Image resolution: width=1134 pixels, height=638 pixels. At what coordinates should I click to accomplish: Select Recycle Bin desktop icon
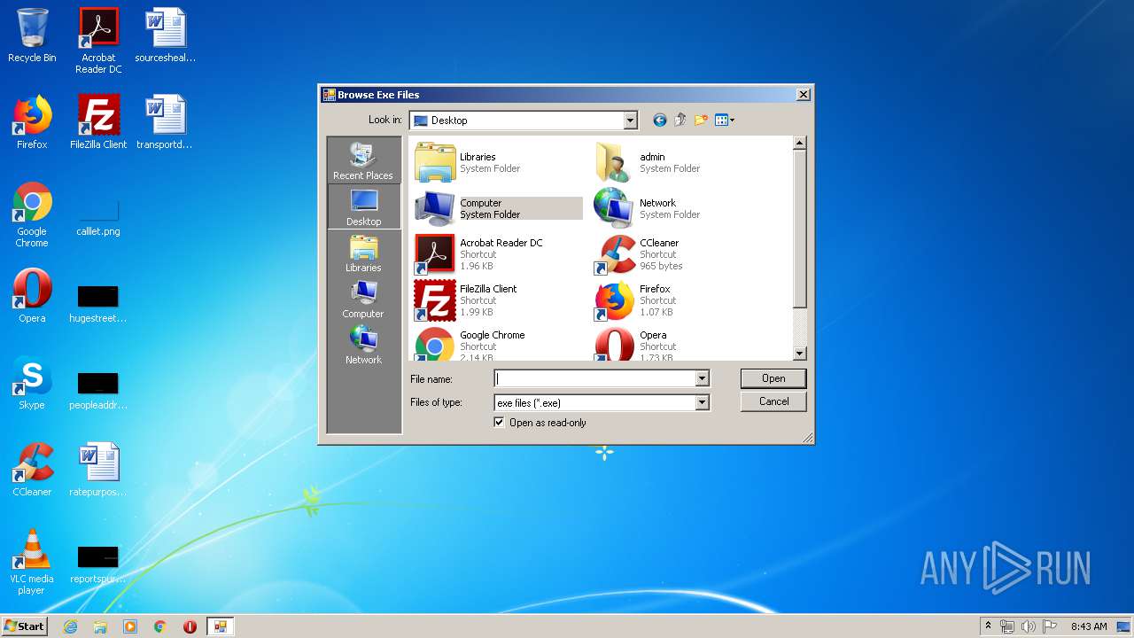pyautogui.click(x=32, y=36)
